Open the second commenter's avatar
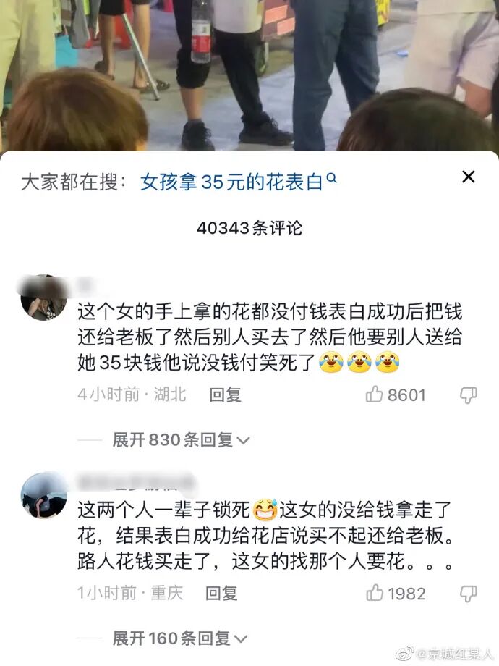499x666 pixels. (x=43, y=495)
